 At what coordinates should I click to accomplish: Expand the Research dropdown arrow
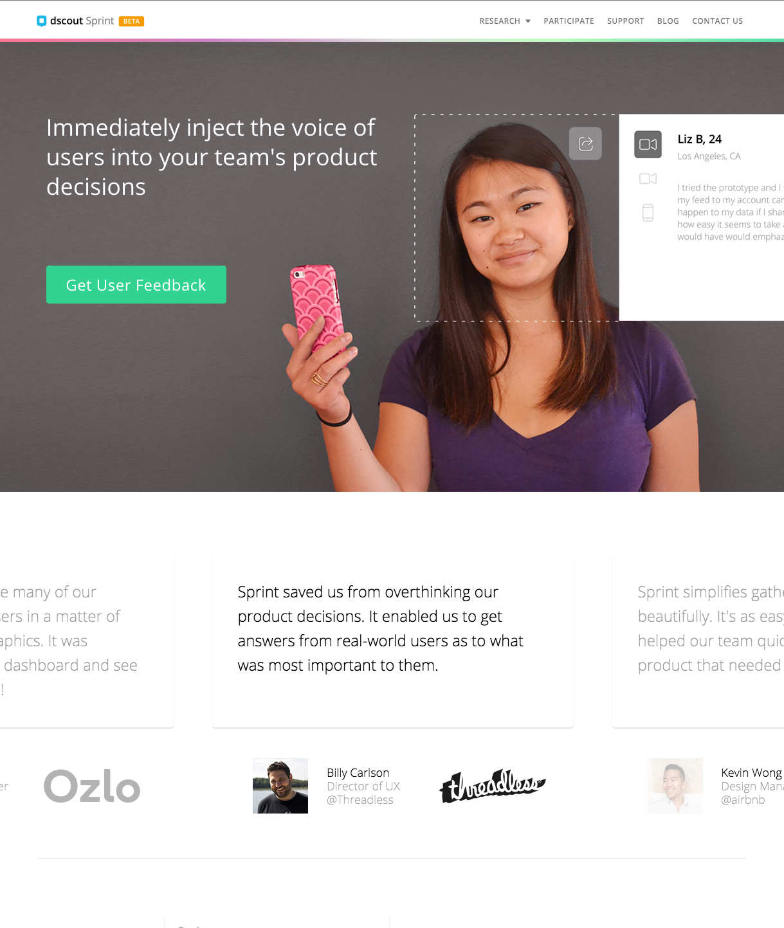tap(528, 21)
